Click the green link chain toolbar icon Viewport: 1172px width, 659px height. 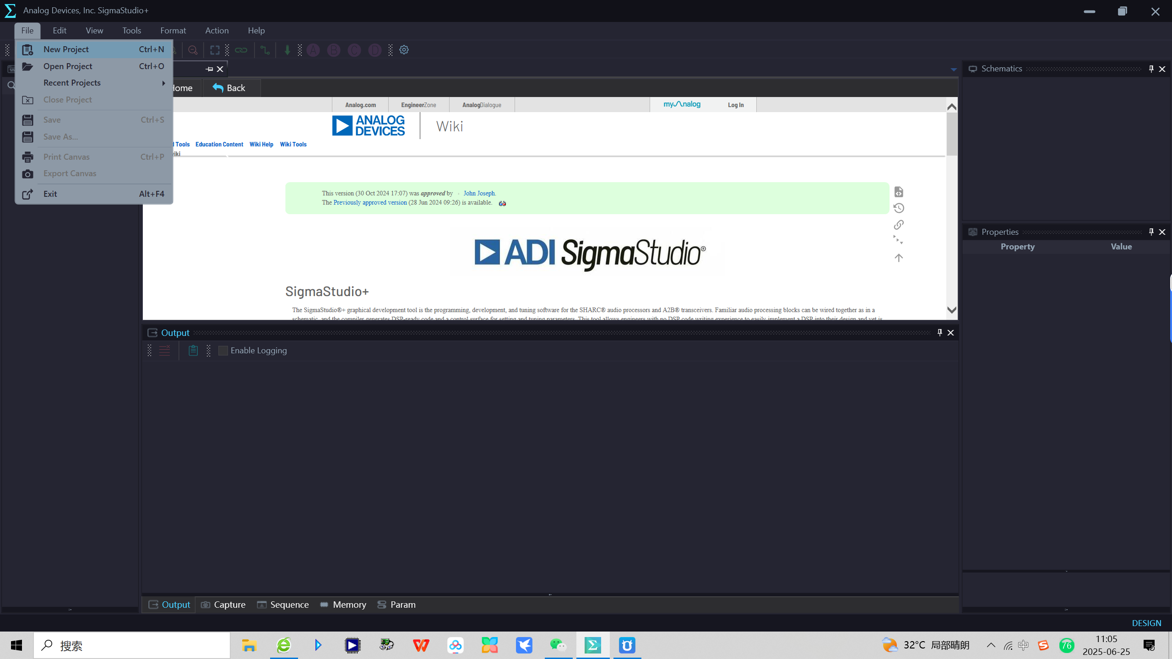[x=241, y=50]
